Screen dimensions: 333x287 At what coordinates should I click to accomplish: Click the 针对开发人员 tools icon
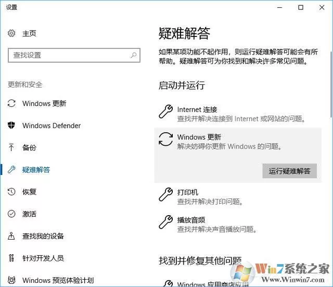tap(11, 258)
